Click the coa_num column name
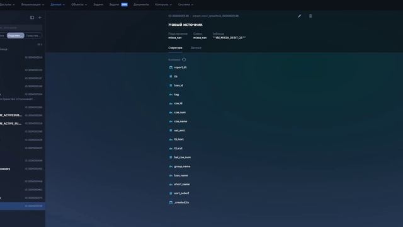403x227 pixels. pos(180,112)
